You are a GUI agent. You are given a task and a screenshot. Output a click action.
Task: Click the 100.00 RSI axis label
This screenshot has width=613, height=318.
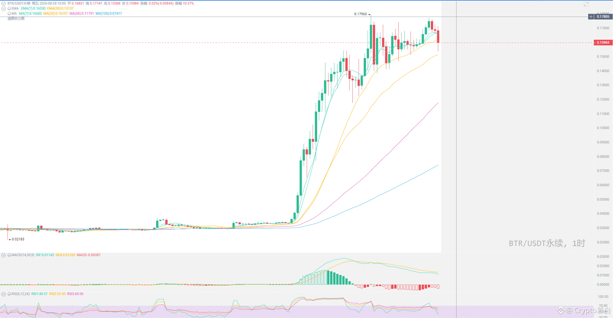coord(603,297)
